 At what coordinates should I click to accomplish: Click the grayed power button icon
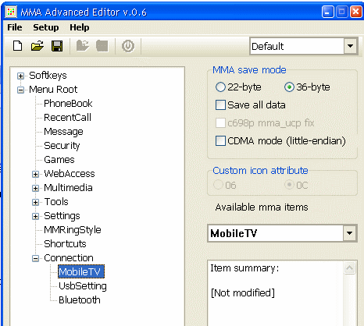click(x=128, y=46)
